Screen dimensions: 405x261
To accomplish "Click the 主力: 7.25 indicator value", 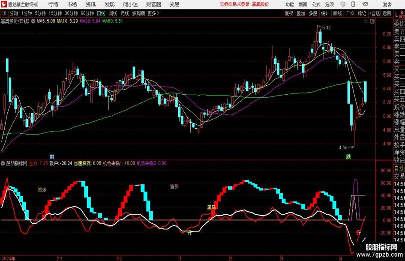I will (x=38, y=163).
